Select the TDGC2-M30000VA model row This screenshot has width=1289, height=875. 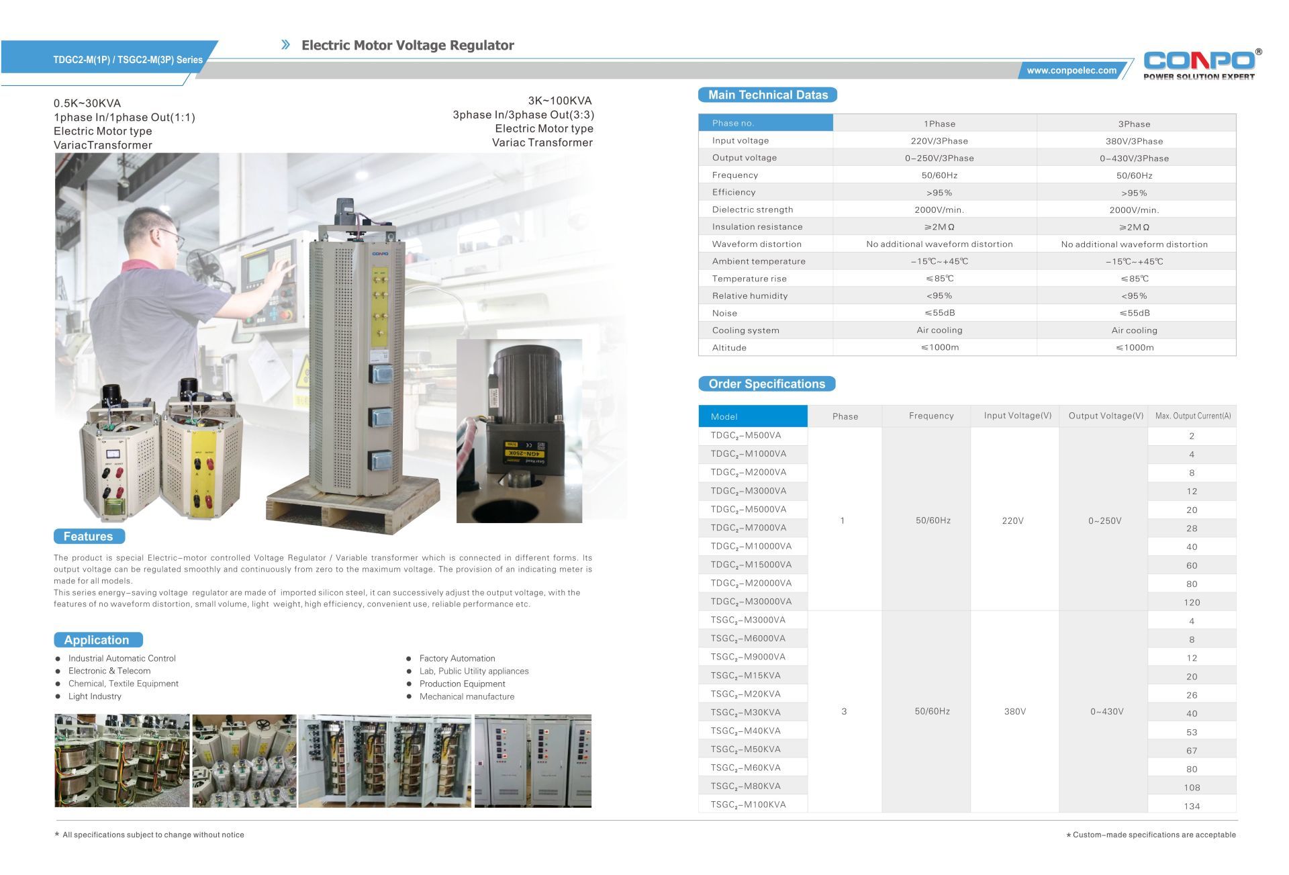(753, 602)
